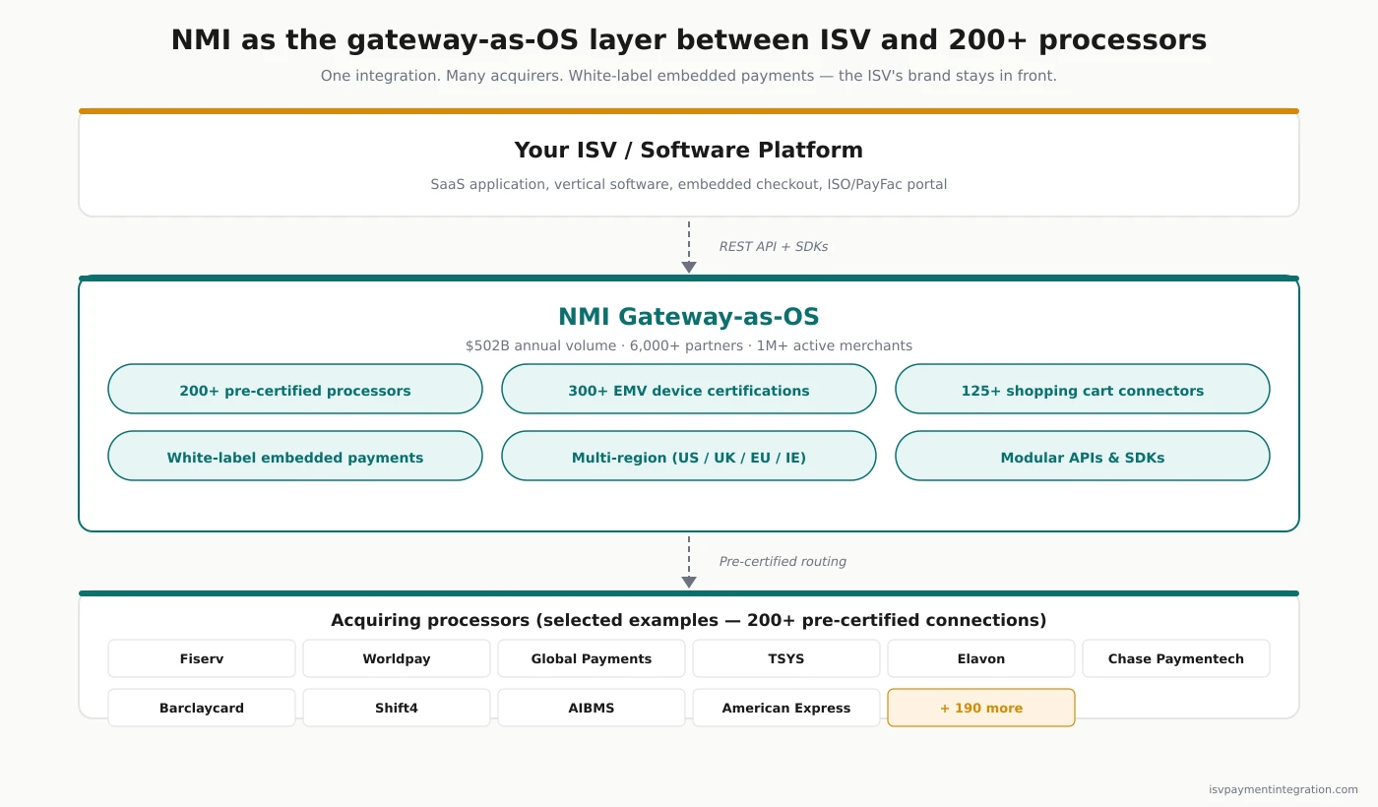
Task: Click the '+ 190 more' box
Action: pyautogui.click(x=981, y=708)
